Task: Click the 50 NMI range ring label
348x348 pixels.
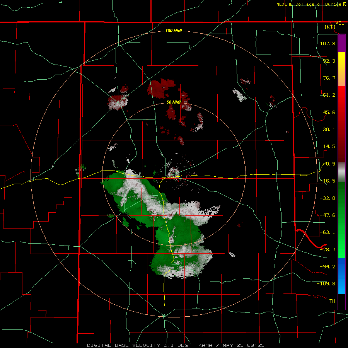Action: (x=174, y=102)
